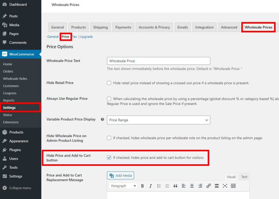Open the Orders submenu item
This screenshot has height=199, width=279.
[x=8, y=71]
